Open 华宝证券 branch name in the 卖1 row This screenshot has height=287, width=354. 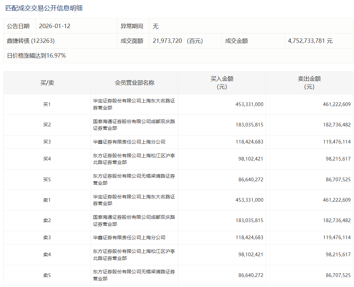pos(134,200)
